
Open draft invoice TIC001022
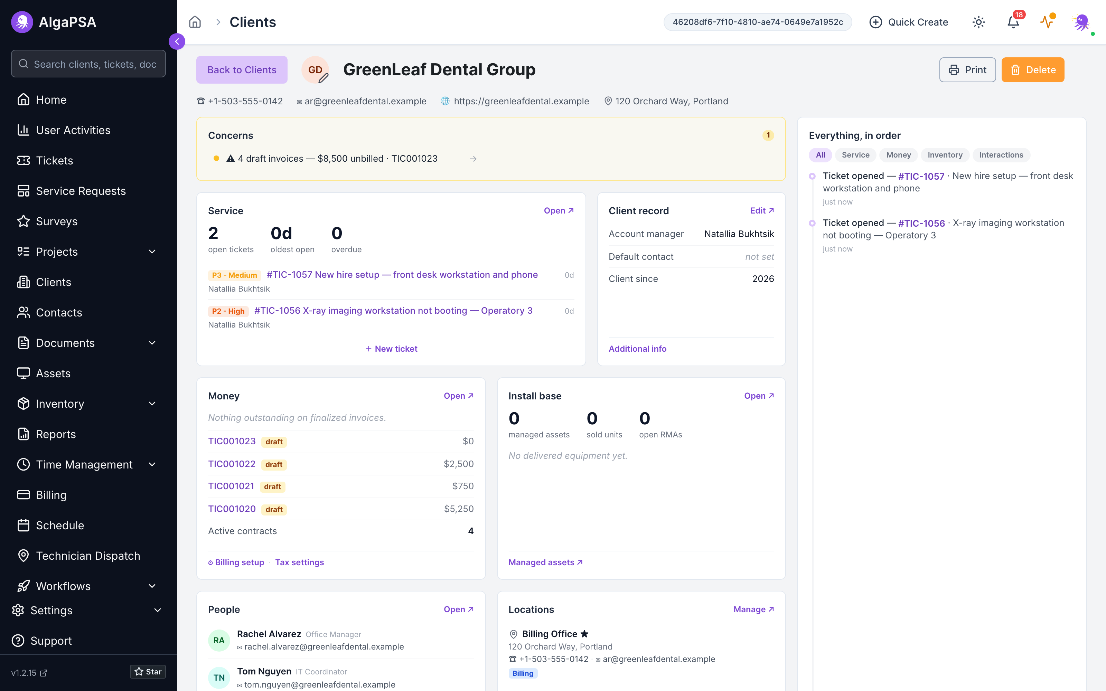click(x=232, y=464)
